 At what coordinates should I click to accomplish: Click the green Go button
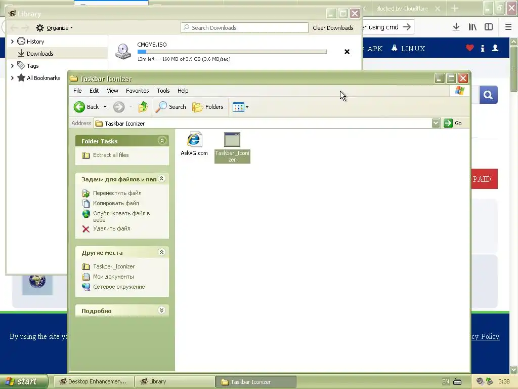point(453,123)
